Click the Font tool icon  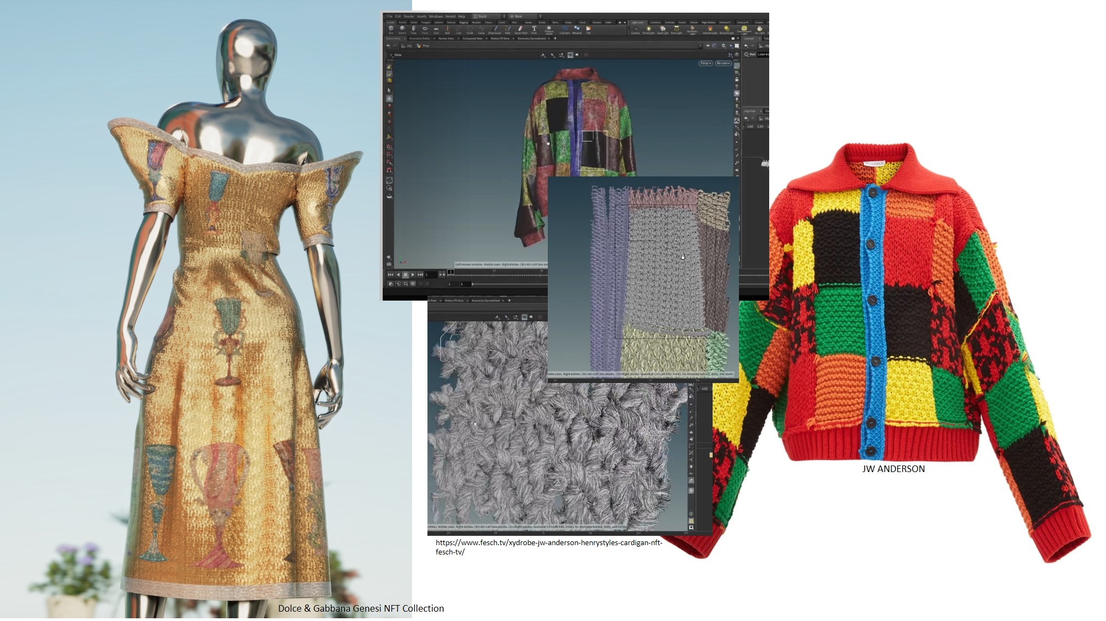pyautogui.click(x=534, y=28)
